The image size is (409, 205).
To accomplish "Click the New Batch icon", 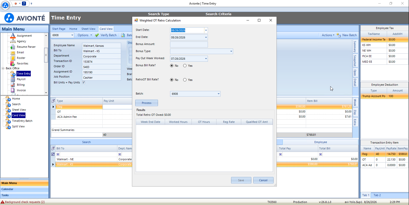I will point(339,35).
